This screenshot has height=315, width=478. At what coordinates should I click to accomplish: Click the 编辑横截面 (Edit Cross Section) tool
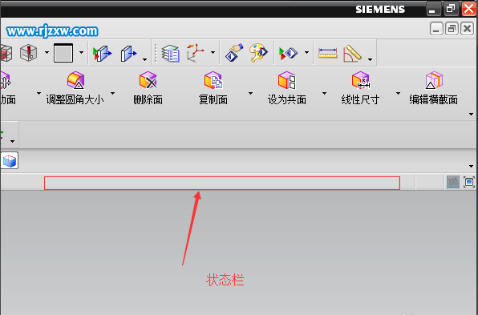pyautogui.click(x=434, y=88)
